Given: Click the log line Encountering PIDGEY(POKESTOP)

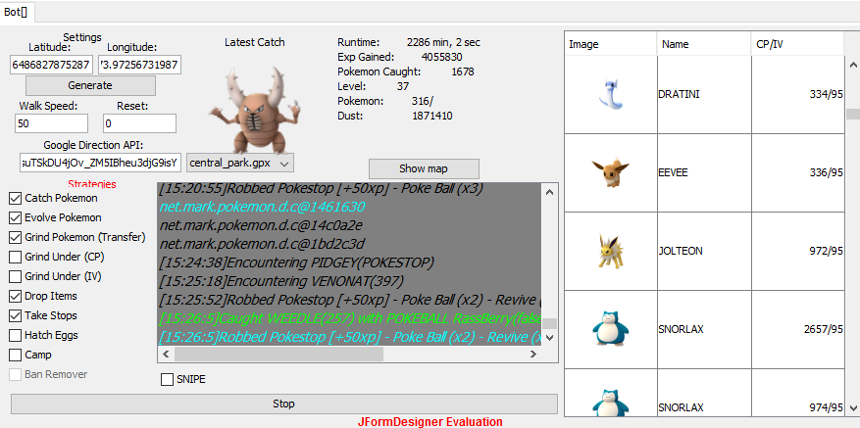Looking at the screenshot, I should click(x=297, y=262).
